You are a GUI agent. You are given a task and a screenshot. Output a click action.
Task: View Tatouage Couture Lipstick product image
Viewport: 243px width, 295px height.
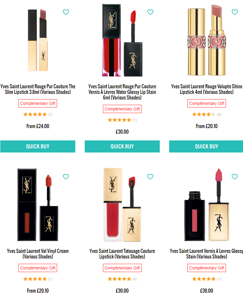click(x=122, y=205)
